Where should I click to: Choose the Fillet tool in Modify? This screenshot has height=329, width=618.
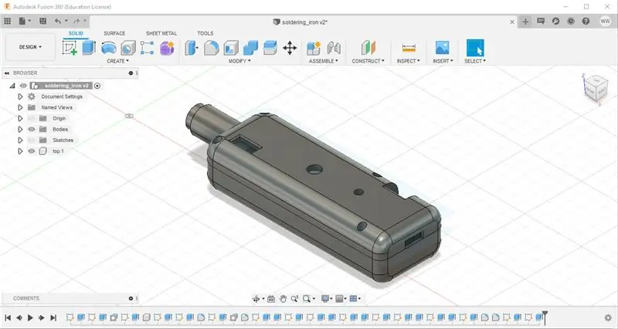pyautogui.click(x=211, y=48)
